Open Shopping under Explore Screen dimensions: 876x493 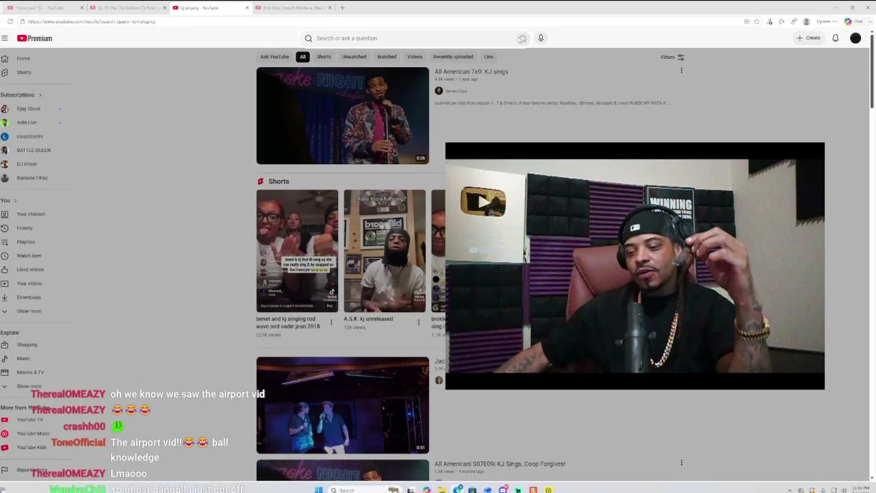[x=27, y=344]
